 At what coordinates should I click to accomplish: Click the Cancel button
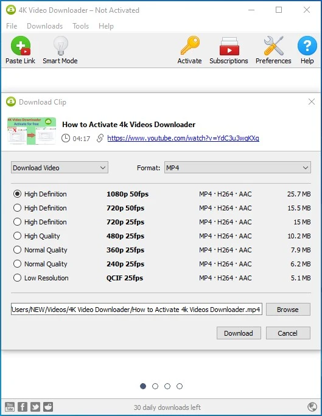[x=288, y=333]
